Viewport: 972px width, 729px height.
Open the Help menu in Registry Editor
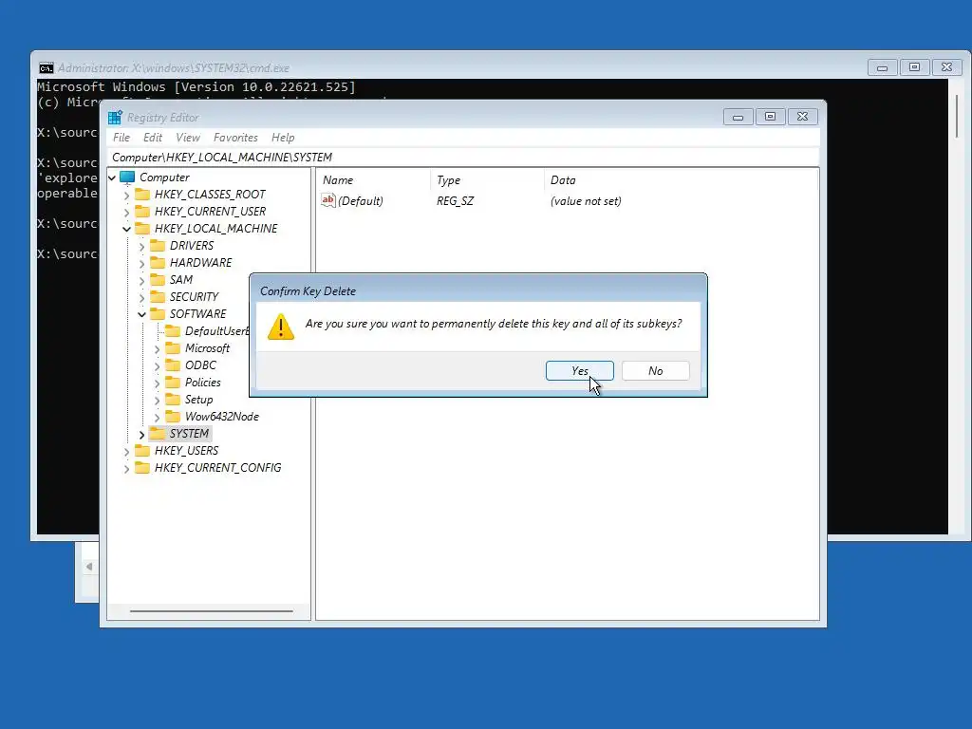(x=283, y=138)
